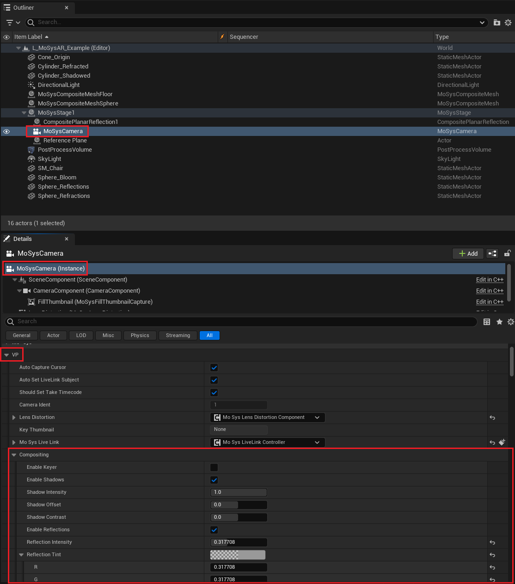515x584 pixels.
Task: Click the Edit in C++ link for CameraComponent
Action: 490,290
